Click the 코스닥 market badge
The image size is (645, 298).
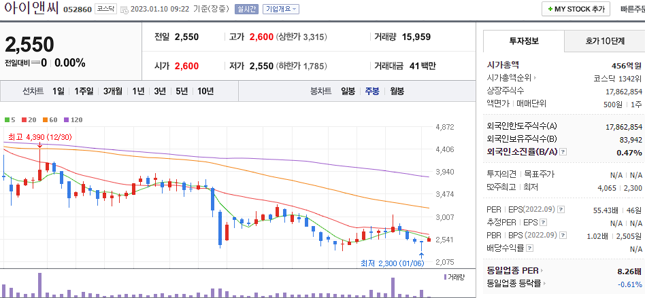[x=105, y=9]
